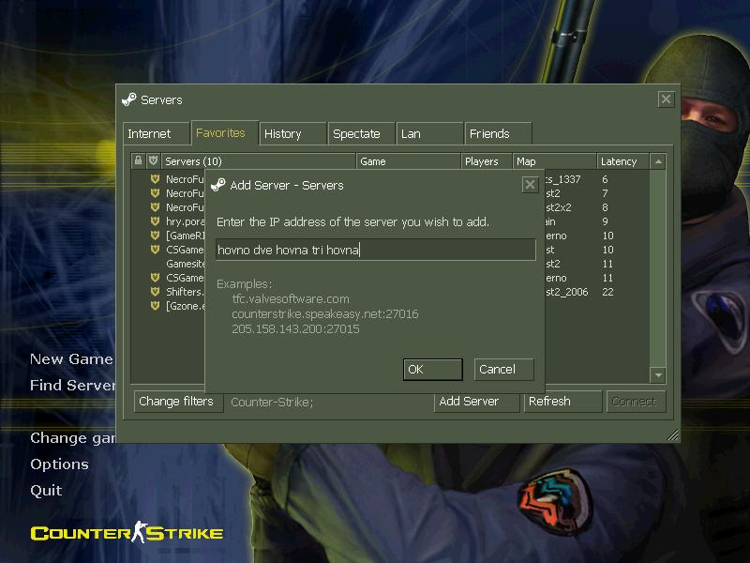The height and width of the screenshot is (563, 750).
Task: Click the resize grip at Servers window corner
Action: coord(672,435)
